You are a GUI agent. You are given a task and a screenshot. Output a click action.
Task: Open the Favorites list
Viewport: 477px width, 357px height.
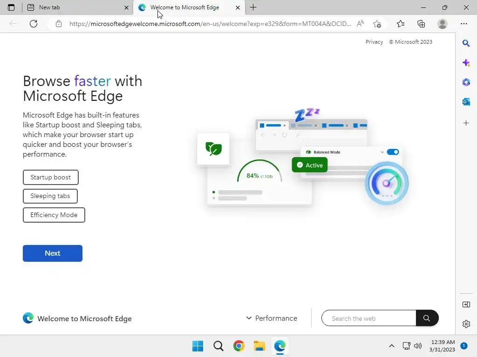(401, 24)
